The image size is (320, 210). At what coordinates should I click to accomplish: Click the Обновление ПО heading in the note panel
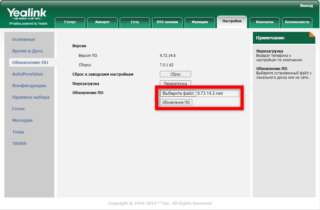click(x=272, y=69)
